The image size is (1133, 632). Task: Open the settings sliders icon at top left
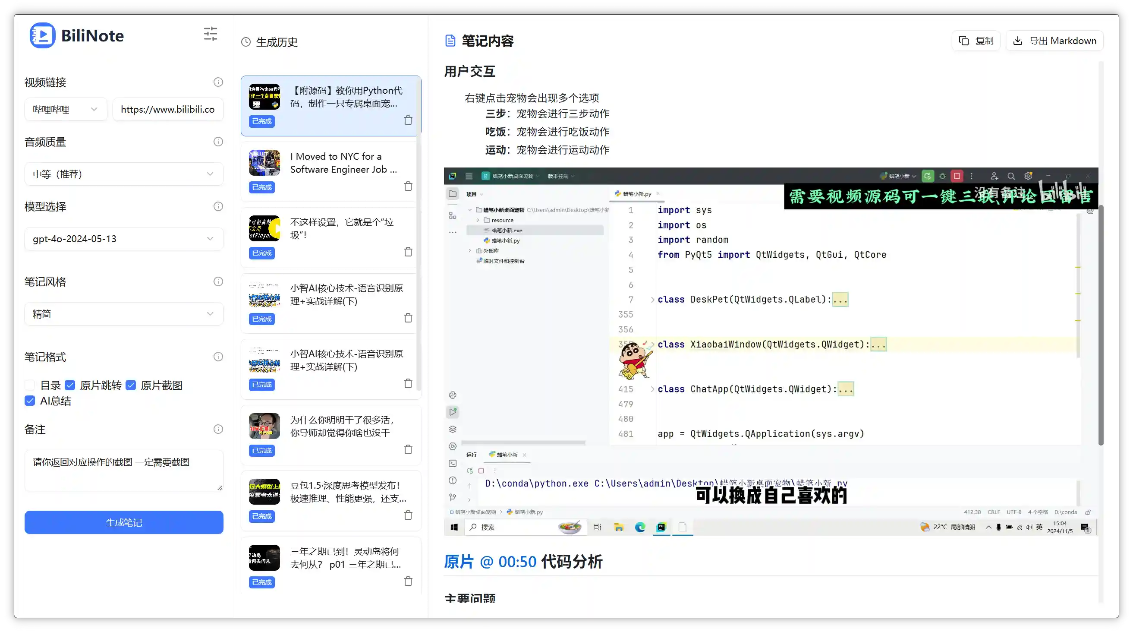coord(210,33)
